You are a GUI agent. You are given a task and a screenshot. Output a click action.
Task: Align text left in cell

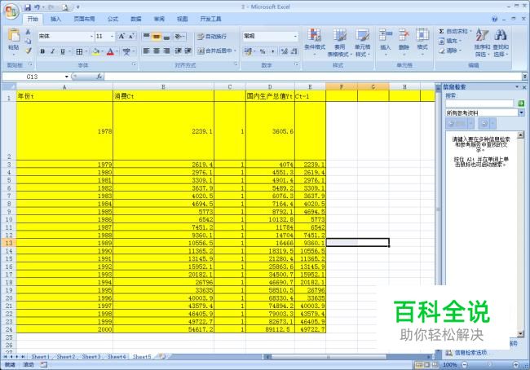coord(146,51)
